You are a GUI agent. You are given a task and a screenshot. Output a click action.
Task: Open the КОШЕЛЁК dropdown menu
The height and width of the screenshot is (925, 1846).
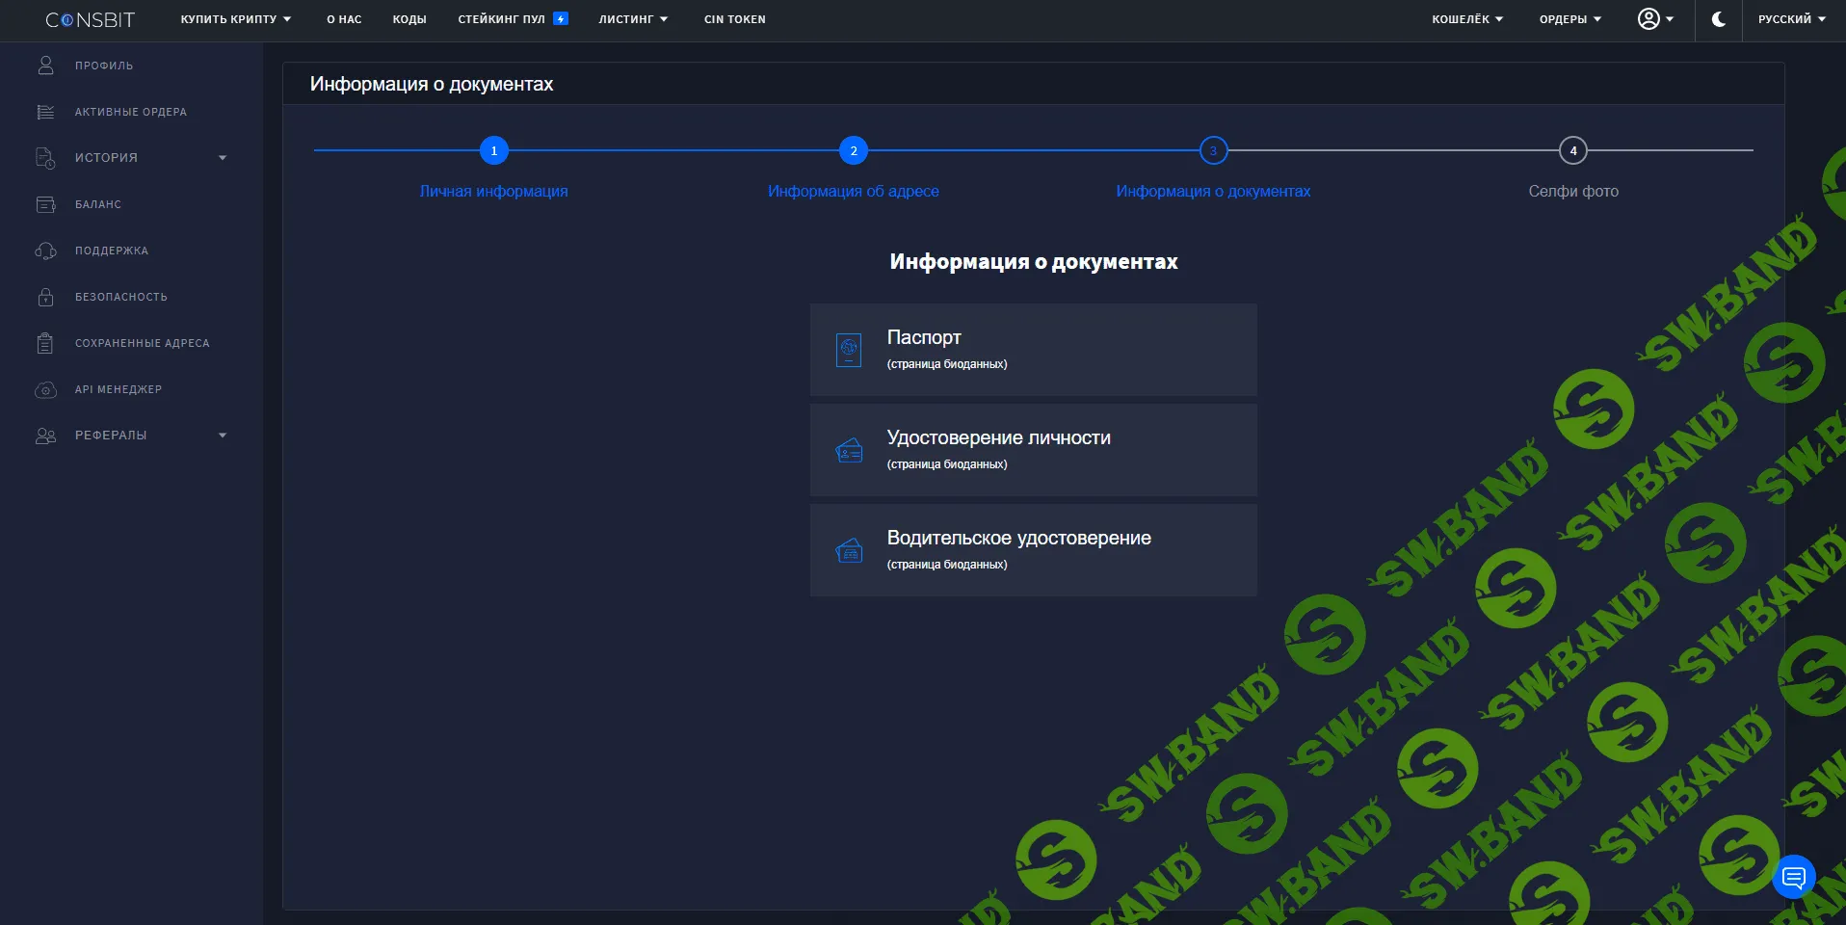pyautogui.click(x=1466, y=18)
